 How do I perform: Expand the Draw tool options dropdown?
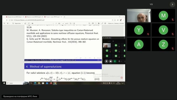pyautogui.click(x=22, y=23)
